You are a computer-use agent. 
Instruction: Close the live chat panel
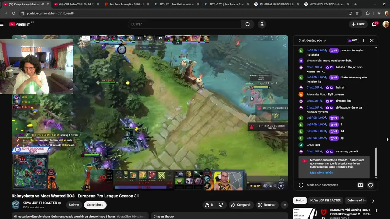(x=372, y=40)
